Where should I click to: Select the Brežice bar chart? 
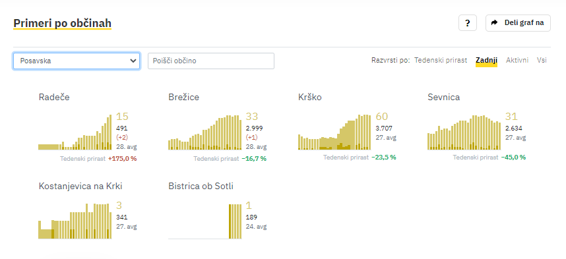tap(204, 132)
